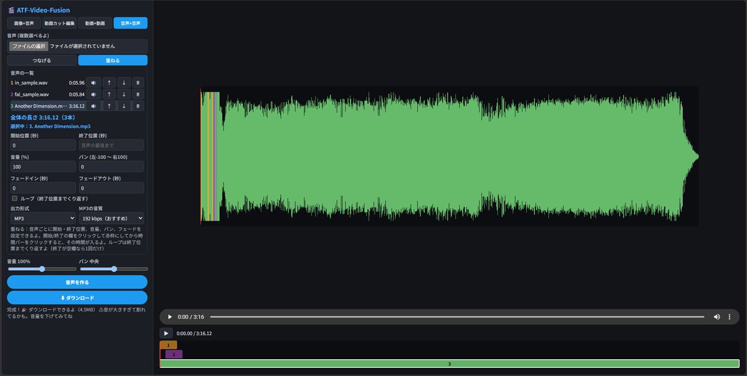
Task: Open the 出力形式 MP3 format dropdown
Action: [43, 219]
